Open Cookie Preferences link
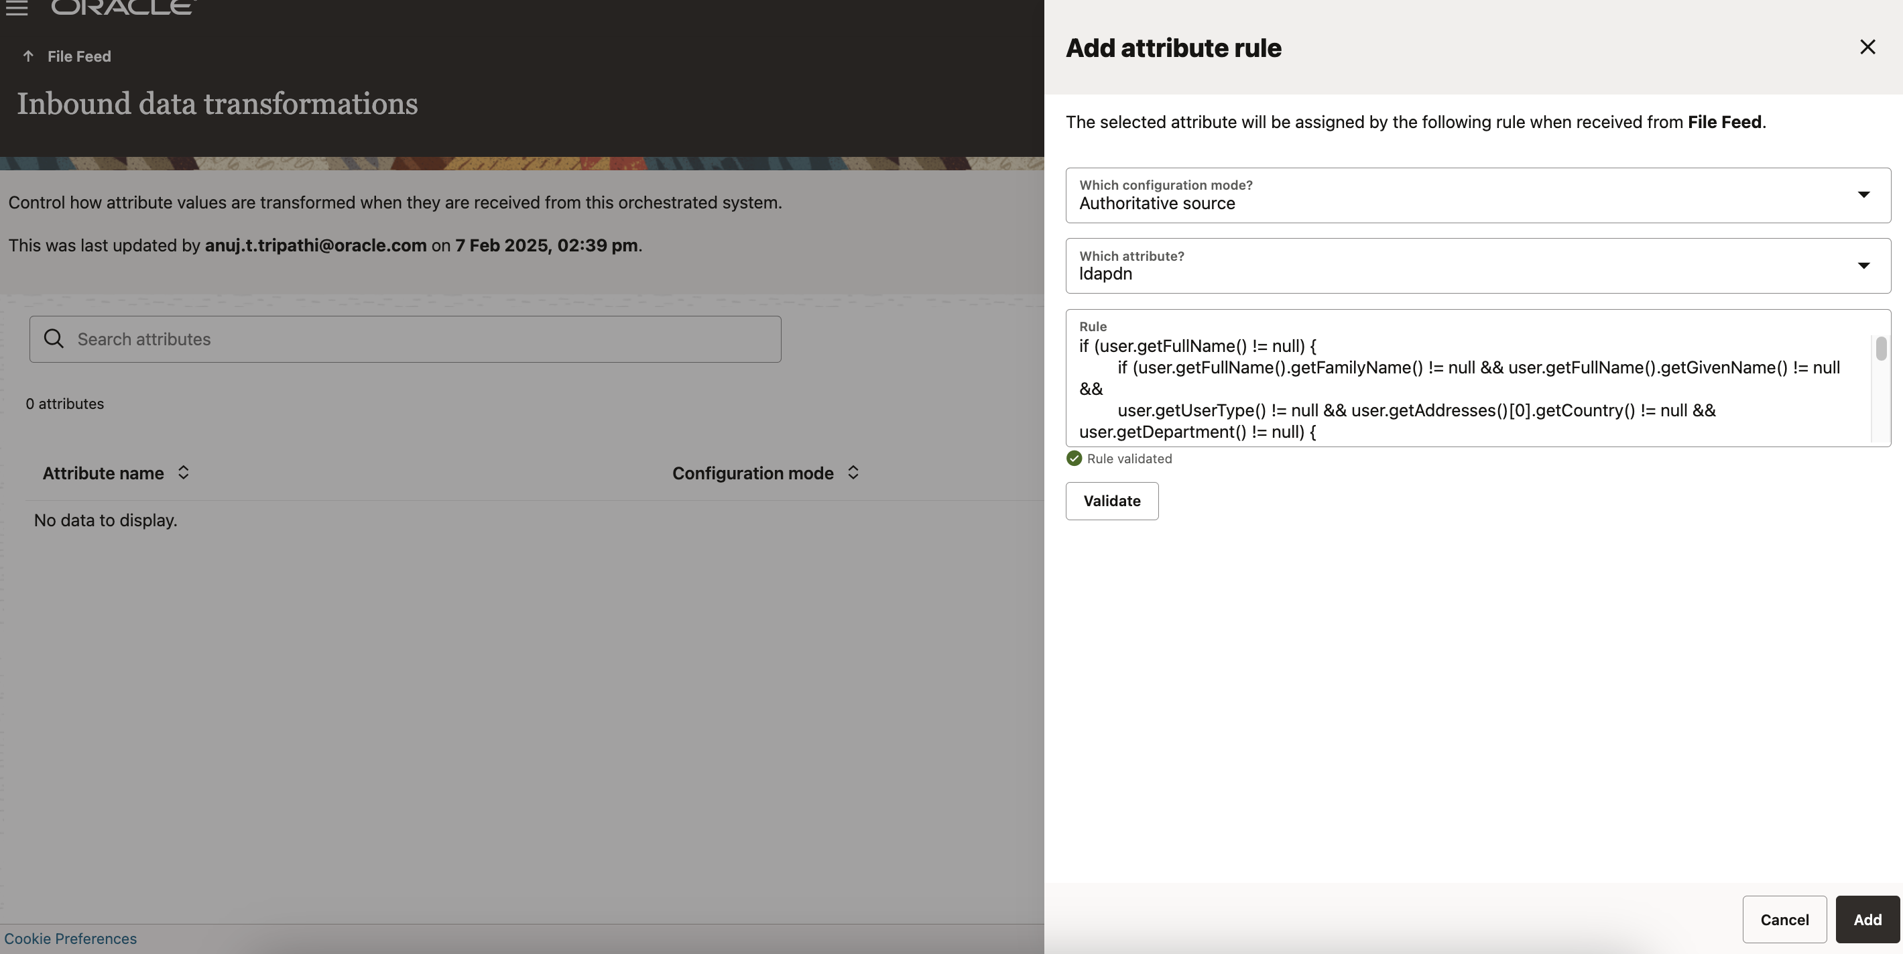This screenshot has height=954, width=1903. pyautogui.click(x=70, y=939)
